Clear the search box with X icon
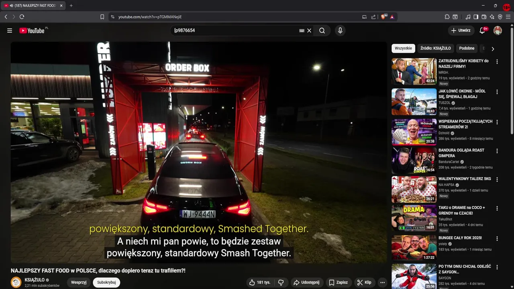 click(309, 31)
